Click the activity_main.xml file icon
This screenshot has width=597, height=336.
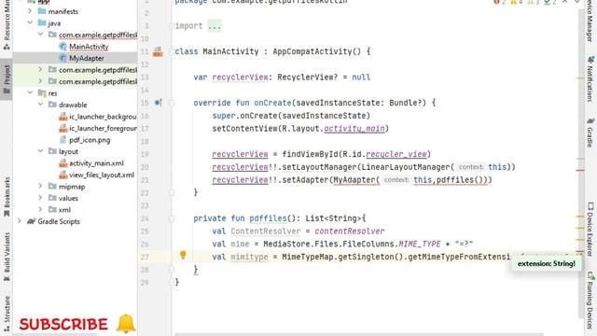click(63, 163)
